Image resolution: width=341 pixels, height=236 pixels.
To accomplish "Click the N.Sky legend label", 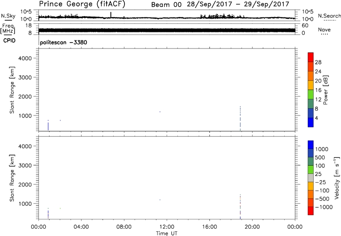I will pyautogui.click(x=8, y=16).
